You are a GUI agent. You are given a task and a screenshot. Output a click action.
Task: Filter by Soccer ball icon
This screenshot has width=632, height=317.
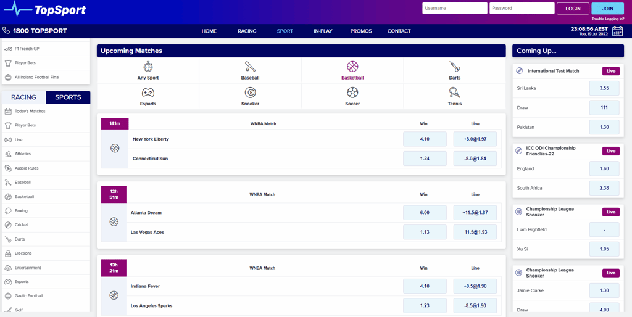click(x=352, y=93)
